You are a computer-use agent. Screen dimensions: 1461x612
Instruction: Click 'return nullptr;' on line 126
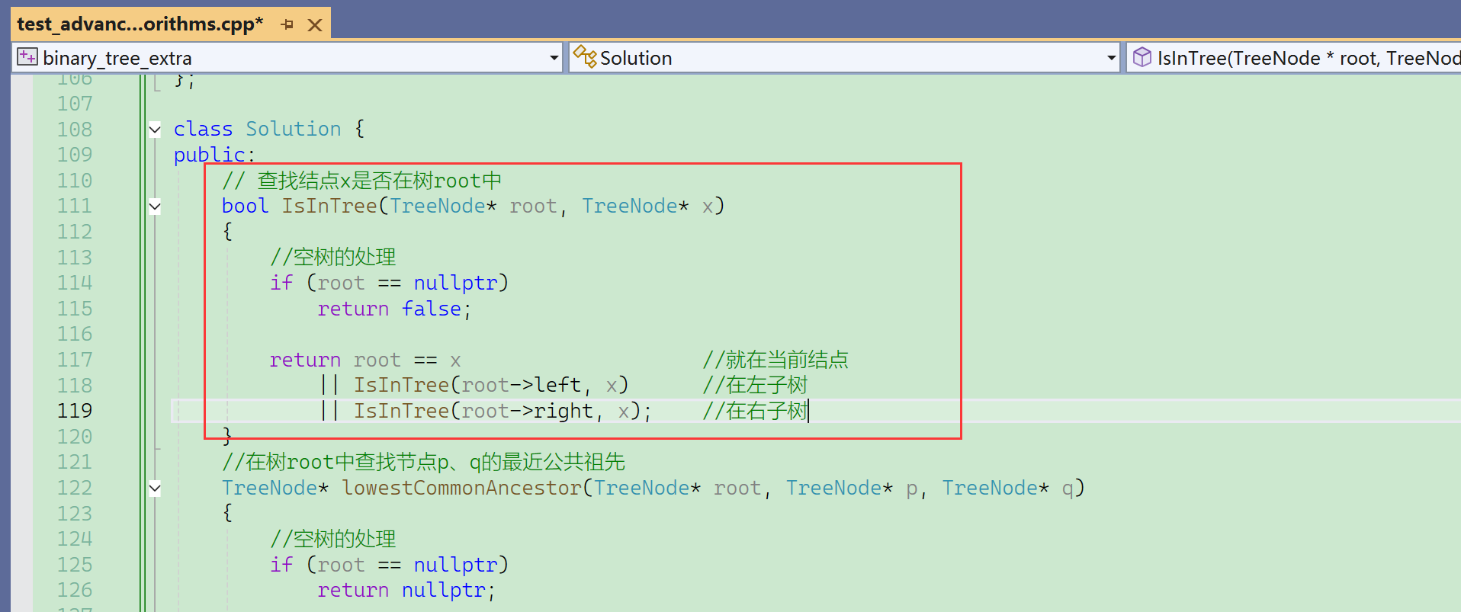pos(406,591)
